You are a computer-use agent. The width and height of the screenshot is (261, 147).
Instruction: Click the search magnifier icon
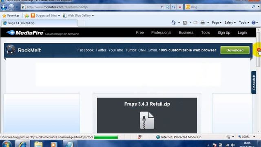(253, 7)
